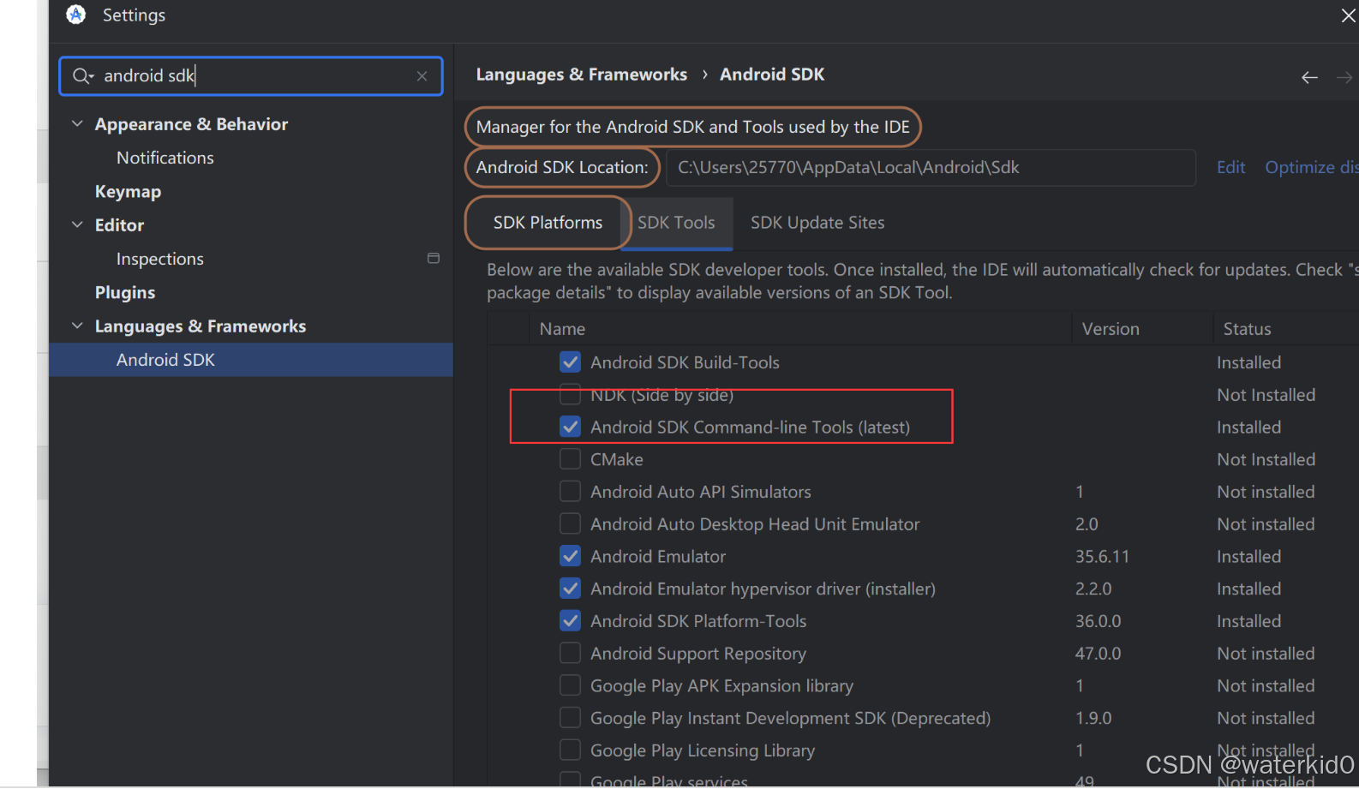Check Android Support Repository
1359x789 pixels.
(x=570, y=653)
